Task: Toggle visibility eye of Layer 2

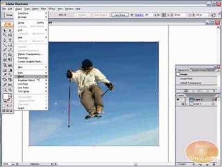Action: coord(178,99)
